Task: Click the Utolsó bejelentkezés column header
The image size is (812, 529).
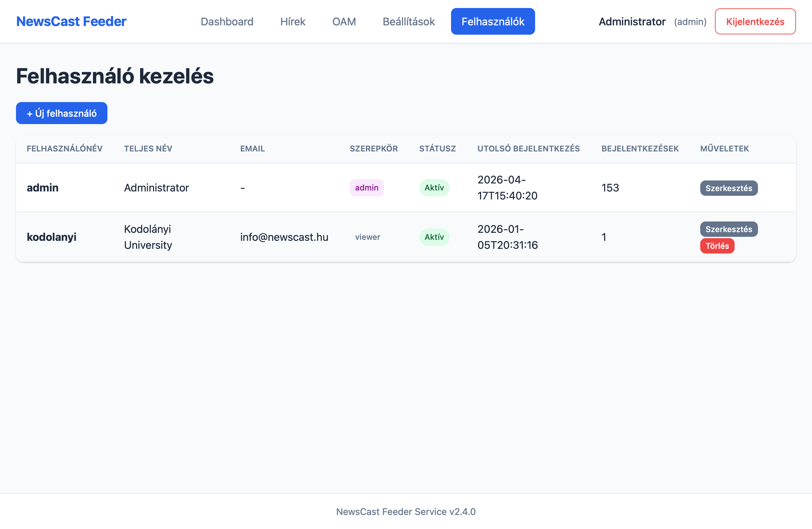Action: (x=528, y=149)
